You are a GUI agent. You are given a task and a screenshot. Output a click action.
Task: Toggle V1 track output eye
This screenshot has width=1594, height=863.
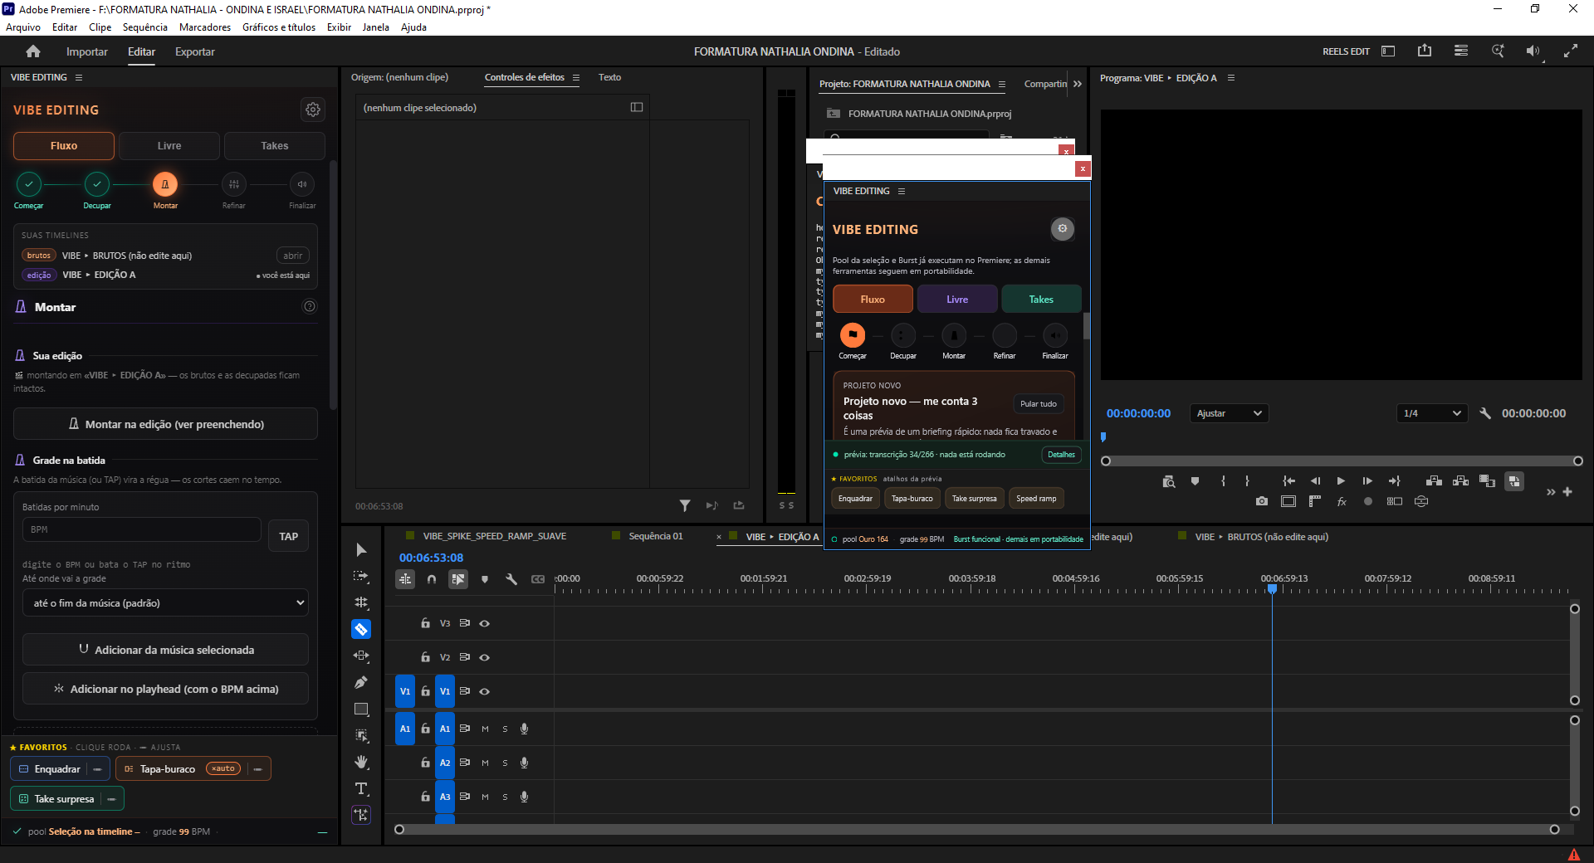coord(485,691)
